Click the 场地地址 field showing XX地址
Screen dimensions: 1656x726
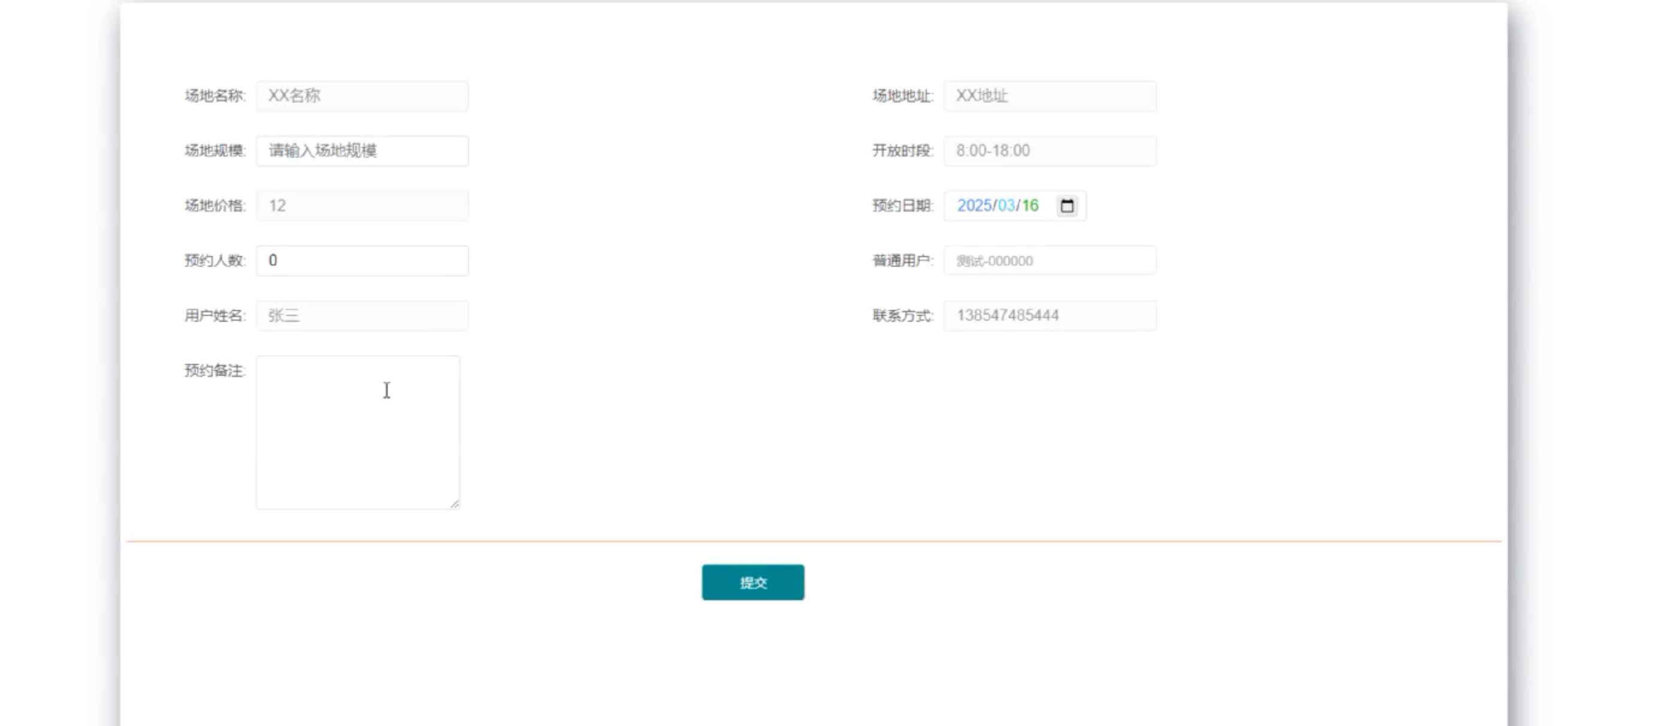coord(1050,96)
